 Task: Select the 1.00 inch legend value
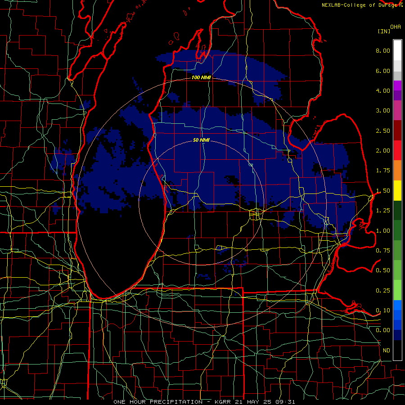383,231
